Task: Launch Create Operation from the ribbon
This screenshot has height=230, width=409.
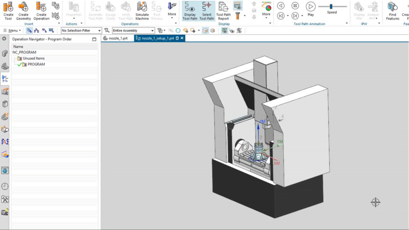Action: coord(41,11)
